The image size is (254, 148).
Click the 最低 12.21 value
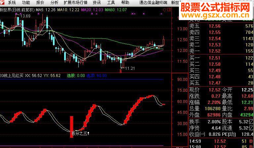tap(247, 102)
